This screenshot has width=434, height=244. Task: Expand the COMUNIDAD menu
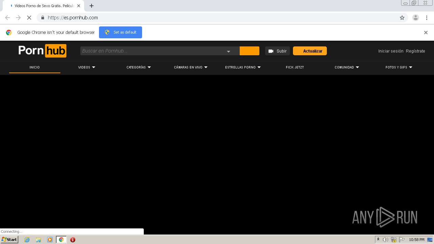tap(347, 67)
